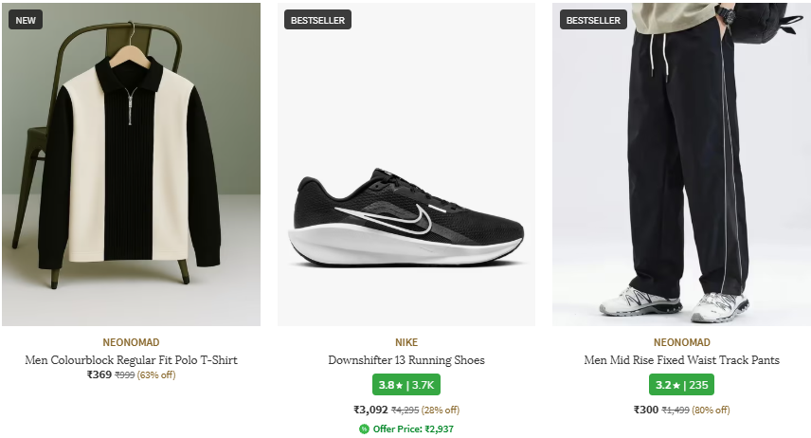
Task: Click NEONOMAD brand above the polo t-shirt
Action: [x=131, y=342]
